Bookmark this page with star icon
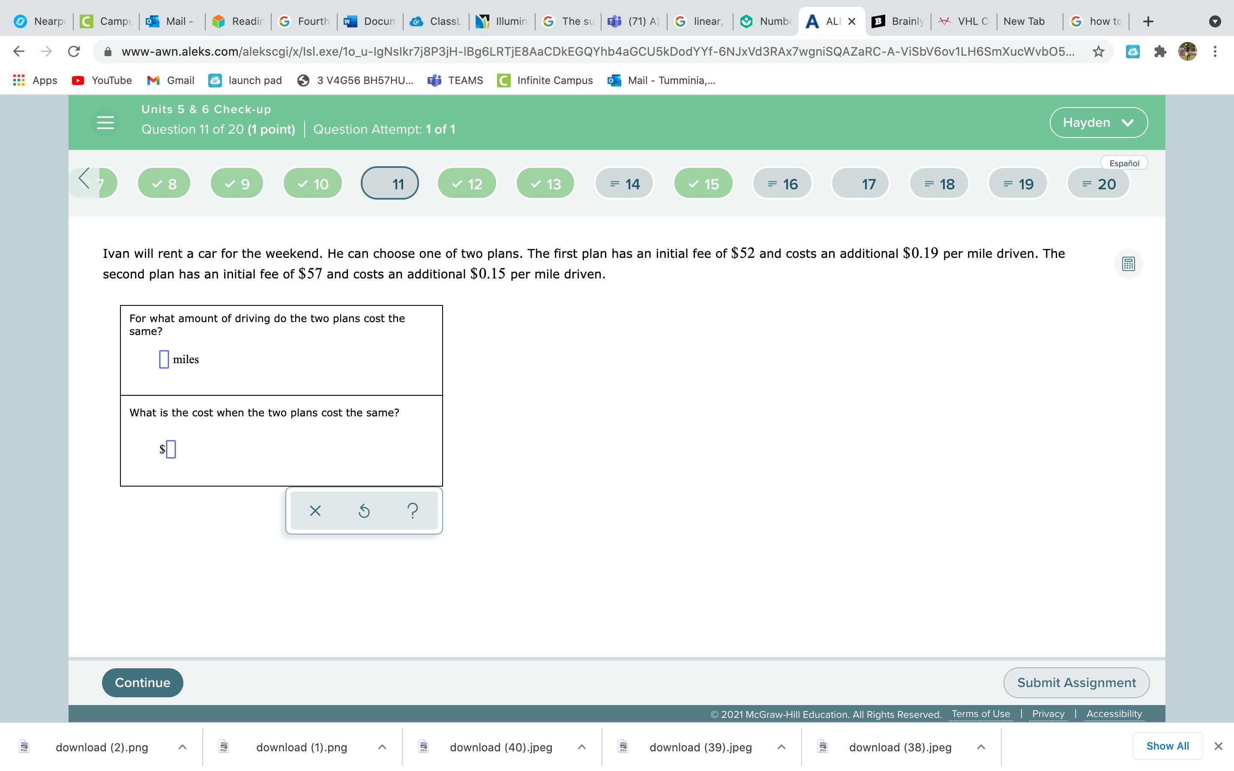This screenshot has height=771, width=1234. coord(1098,51)
